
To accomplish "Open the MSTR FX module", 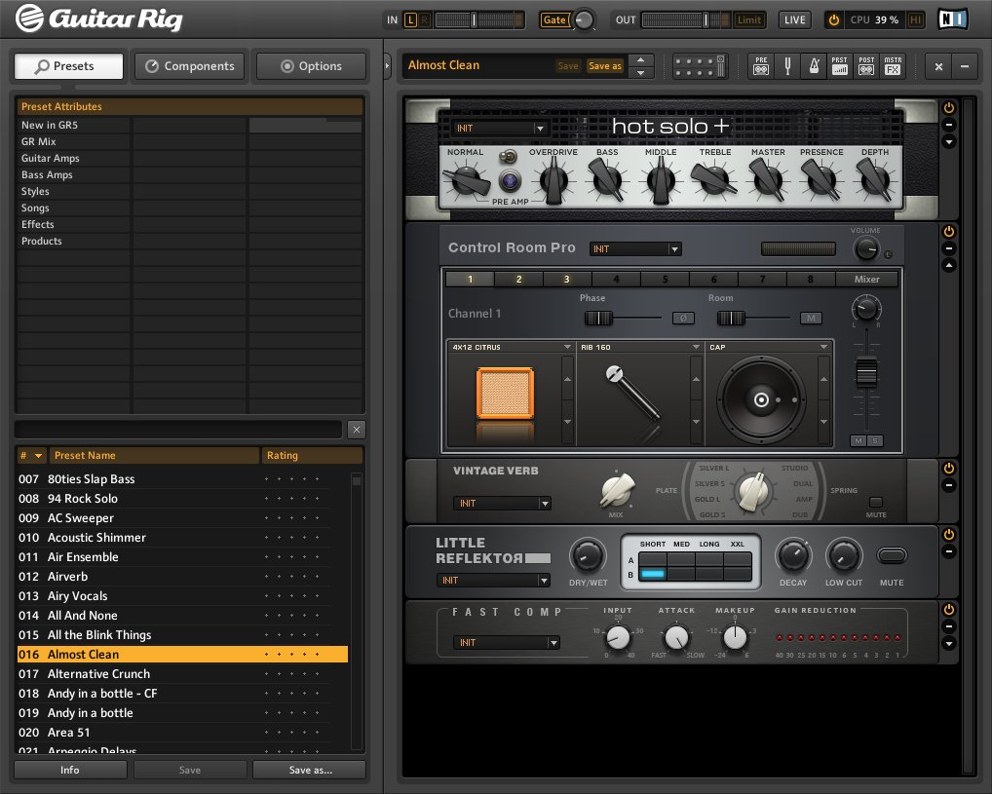I will (893, 65).
